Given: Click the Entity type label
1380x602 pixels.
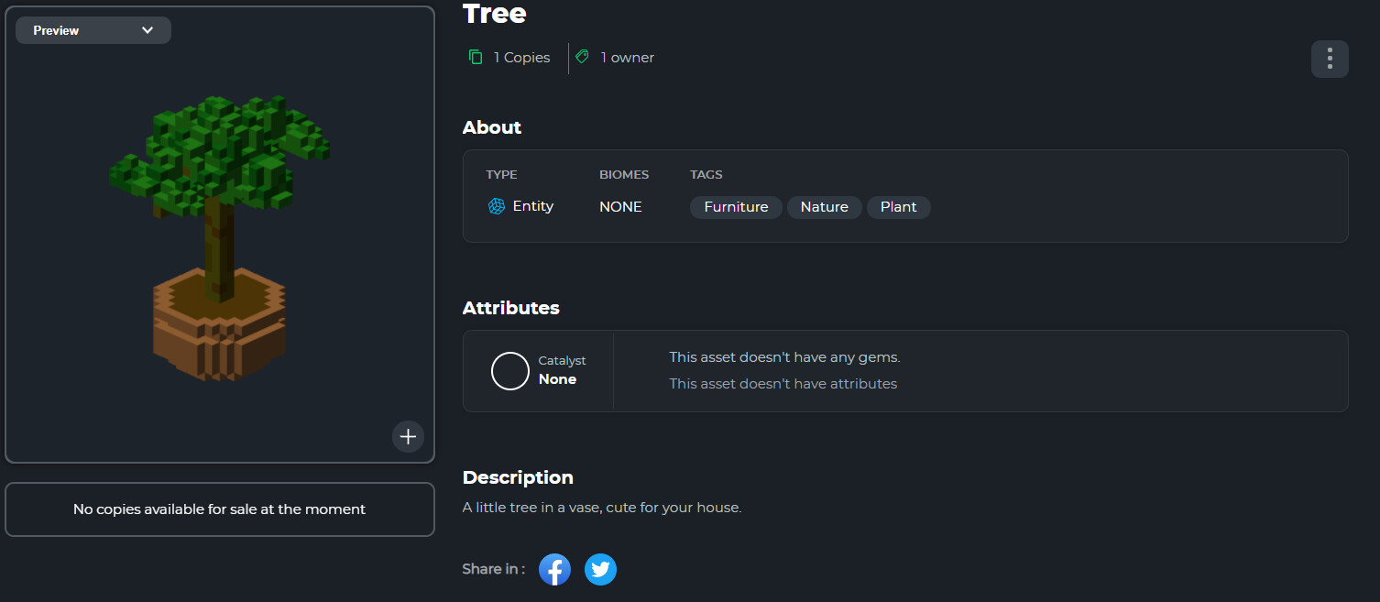Looking at the screenshot, I should pyautogui.click(x=532, y=206).
